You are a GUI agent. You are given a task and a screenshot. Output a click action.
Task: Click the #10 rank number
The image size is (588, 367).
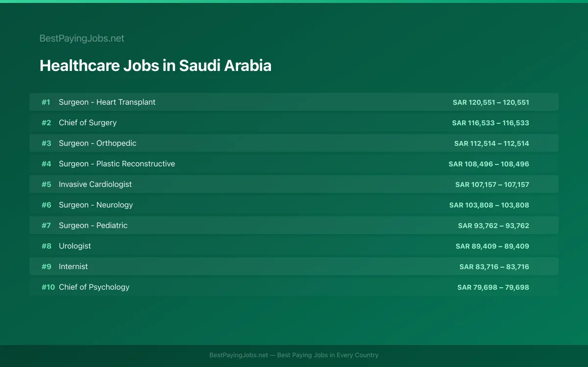point(48,287)
